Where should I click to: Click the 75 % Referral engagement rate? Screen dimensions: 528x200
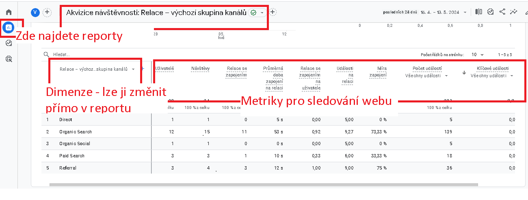[381, 167]
